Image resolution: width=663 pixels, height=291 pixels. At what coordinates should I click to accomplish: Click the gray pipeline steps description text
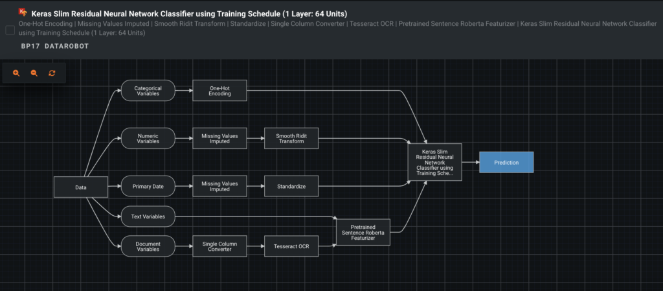tap(337, 29)
